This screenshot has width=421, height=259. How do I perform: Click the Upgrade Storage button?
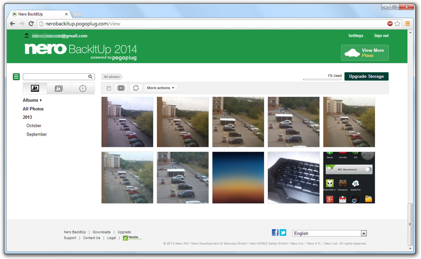pyautogui.click(x=367, y=76)
